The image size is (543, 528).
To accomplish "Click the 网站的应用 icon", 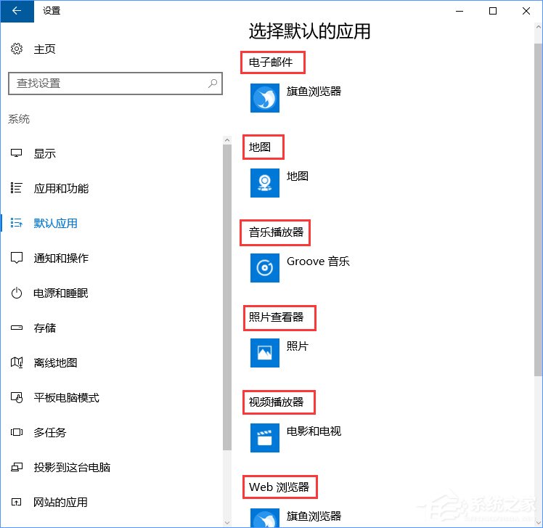I will click(16, 502).
